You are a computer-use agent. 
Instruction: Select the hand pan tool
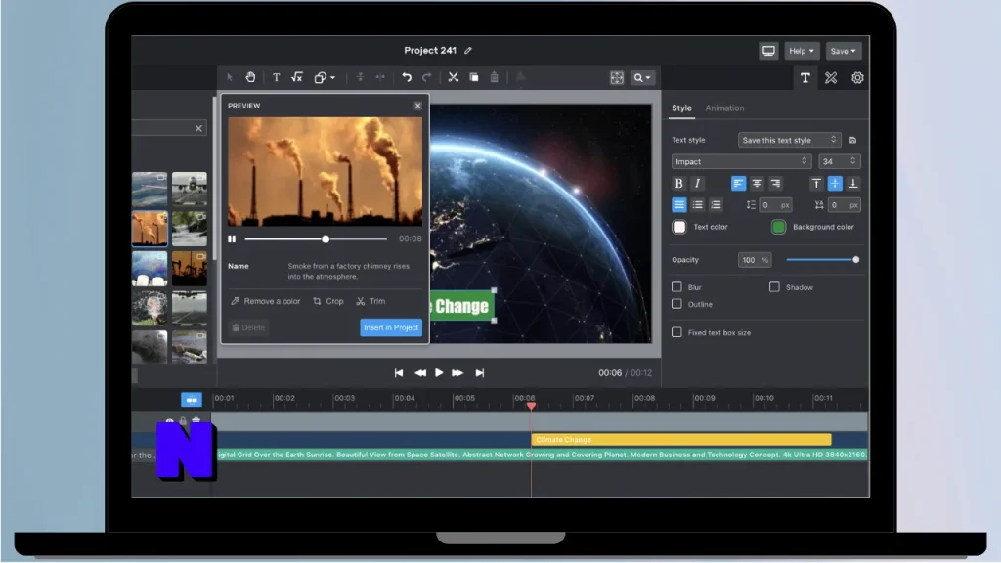[250, 78]
